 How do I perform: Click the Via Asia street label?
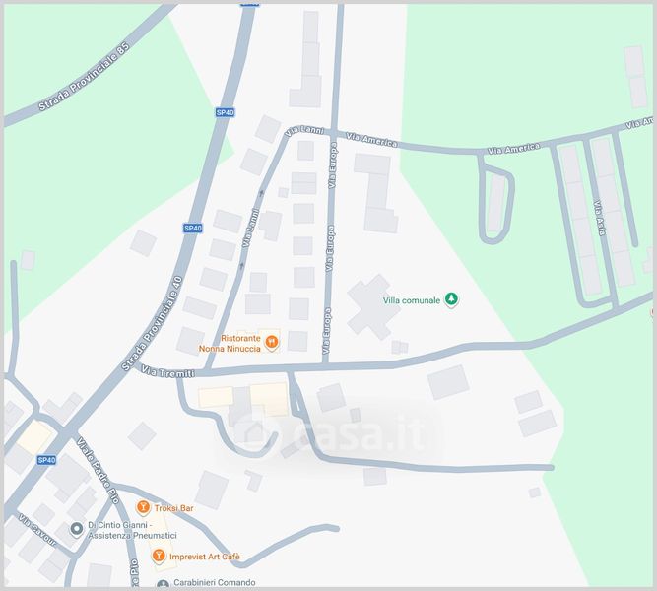coord(600,219)
